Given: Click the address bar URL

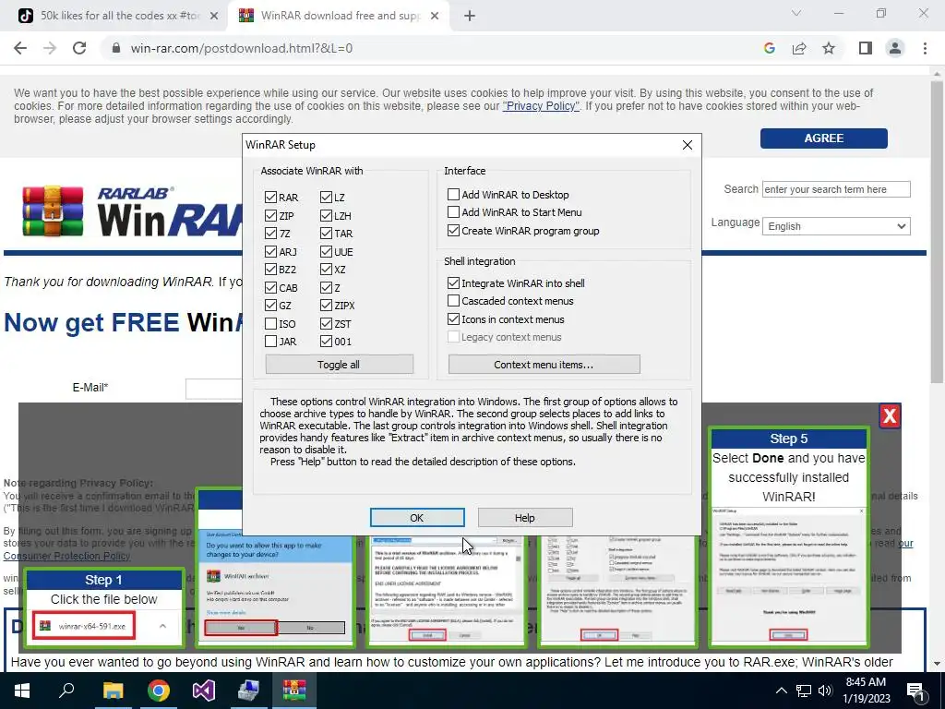Looking at the screenshot, I should [242, 48].
